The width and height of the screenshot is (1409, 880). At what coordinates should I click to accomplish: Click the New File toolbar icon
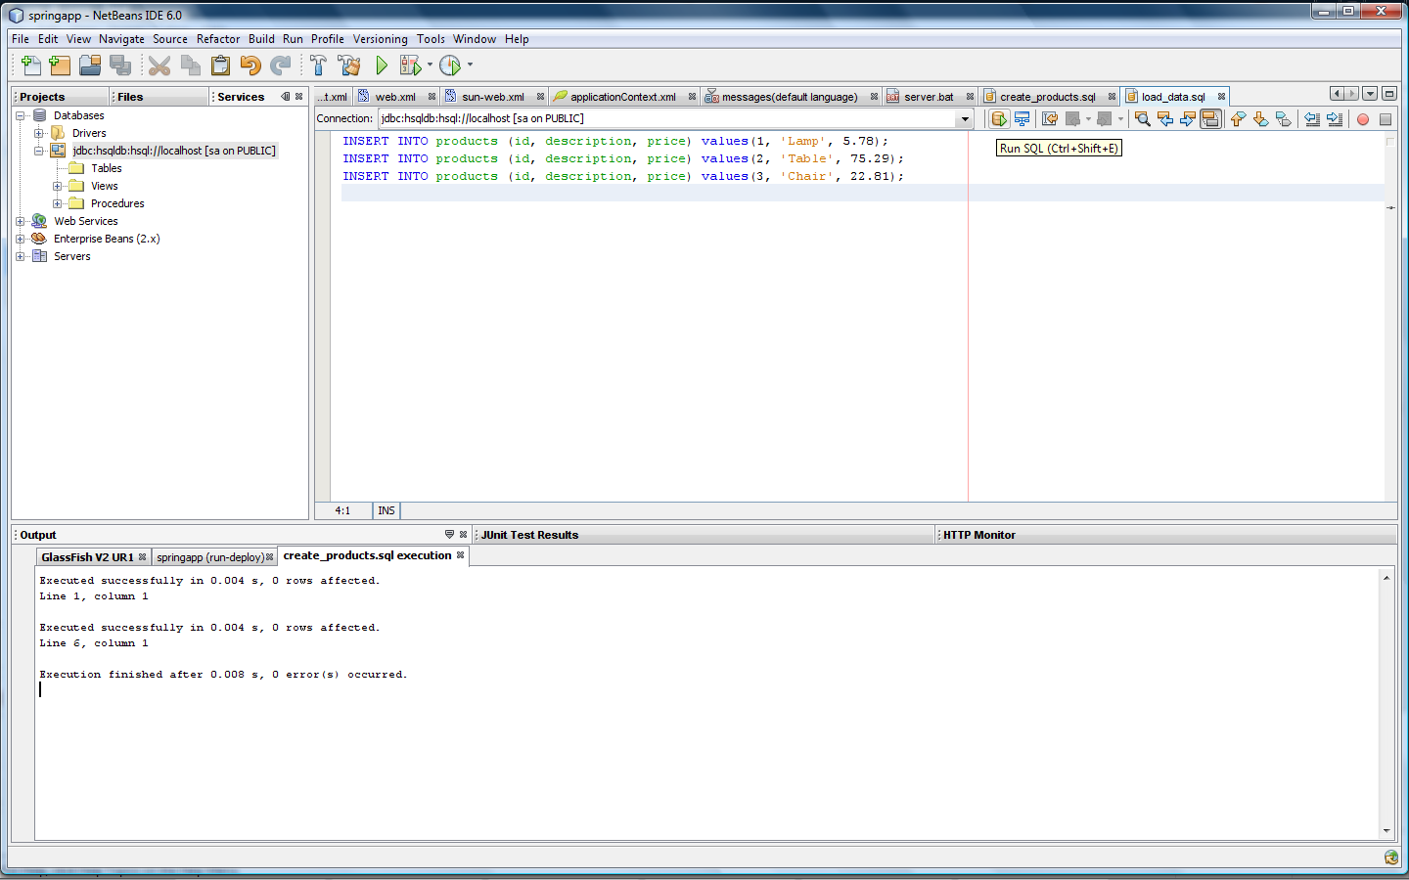[31, 66]
